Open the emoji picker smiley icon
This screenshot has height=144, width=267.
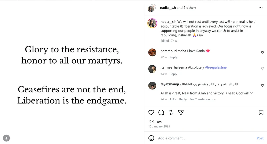(151, 138)
